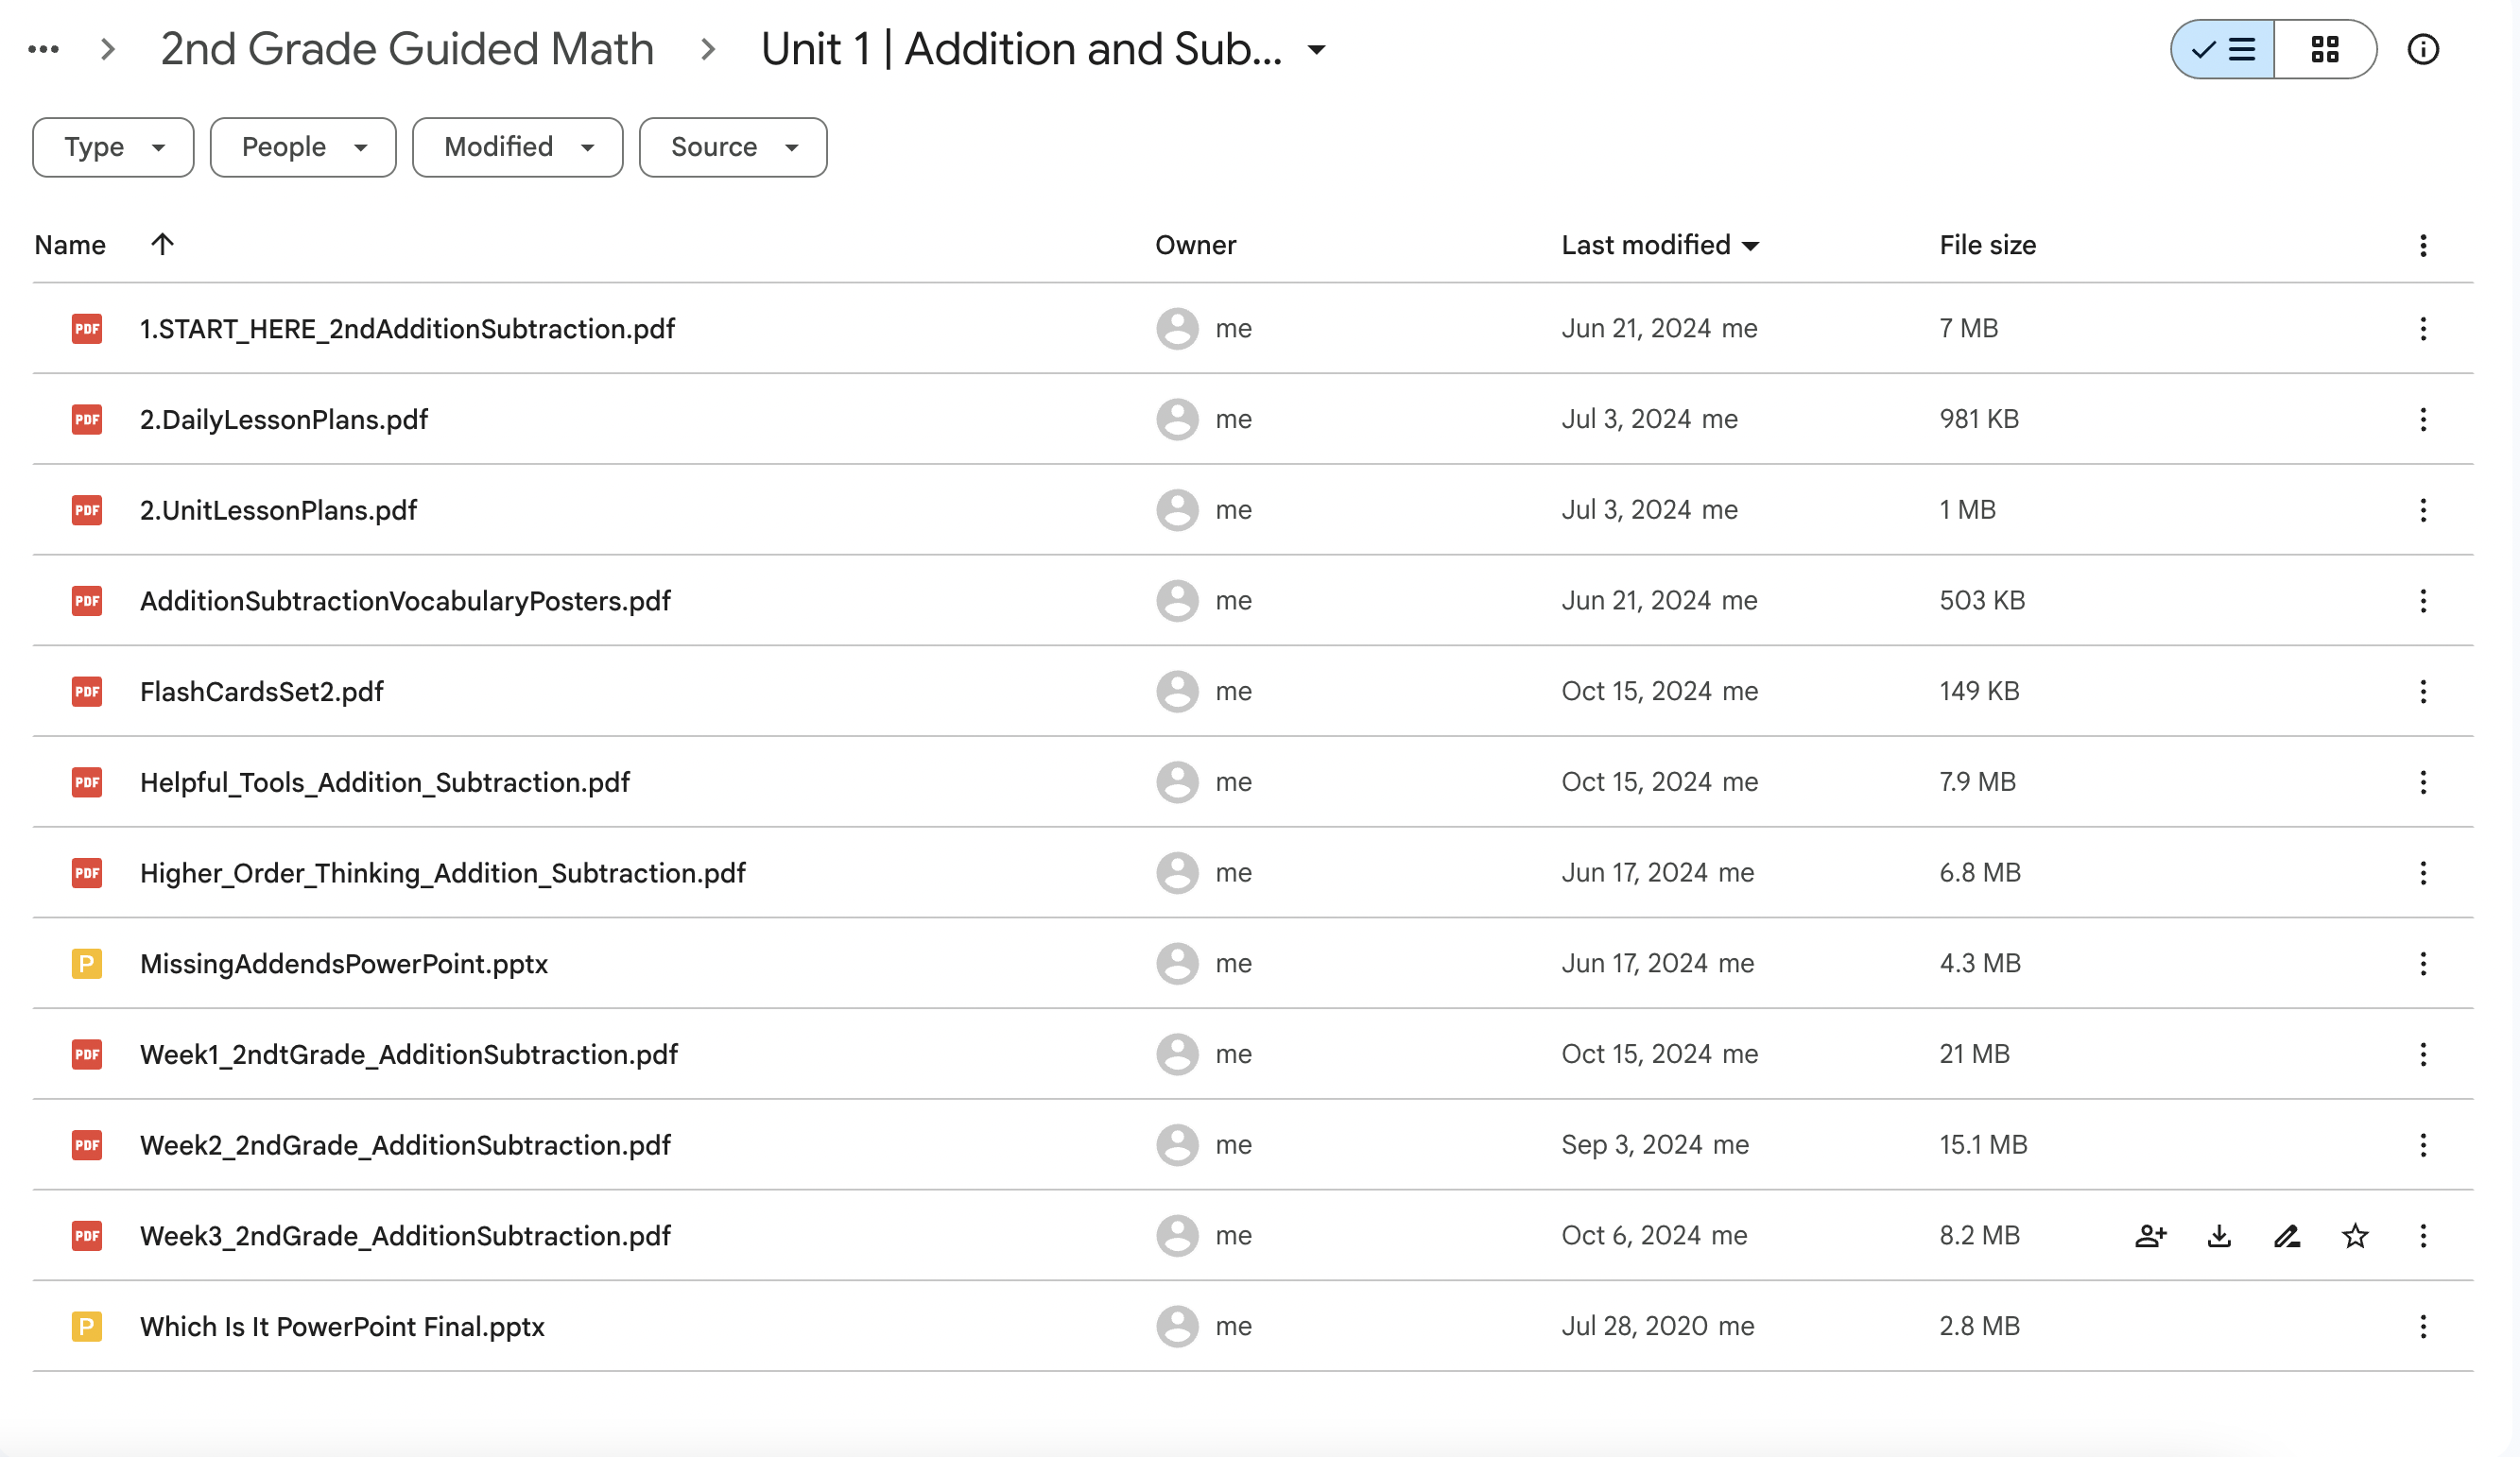
Task: Open the Source filter dropdown
Action: tap(732, 146)
